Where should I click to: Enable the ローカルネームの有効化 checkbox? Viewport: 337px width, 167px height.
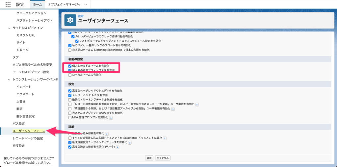tap(70, 75)
